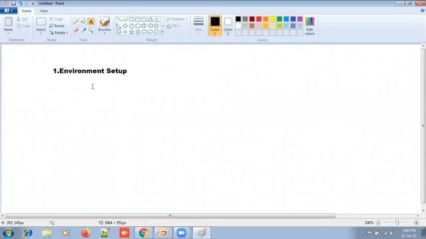Open the line Size dropdown
The image size is (426, 239).
[x=198, y=26]
